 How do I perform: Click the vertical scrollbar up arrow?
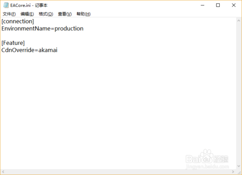[239, 21]
